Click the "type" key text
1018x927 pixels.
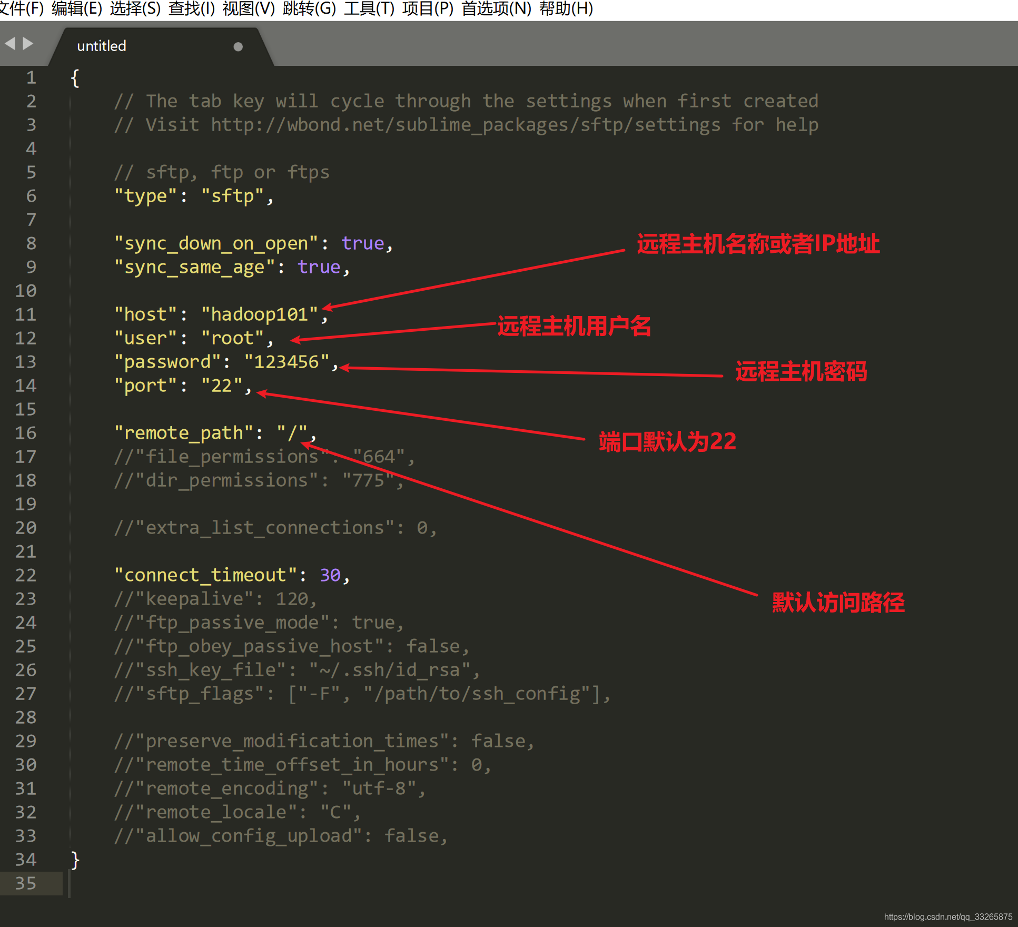click(x=145, y=196)
